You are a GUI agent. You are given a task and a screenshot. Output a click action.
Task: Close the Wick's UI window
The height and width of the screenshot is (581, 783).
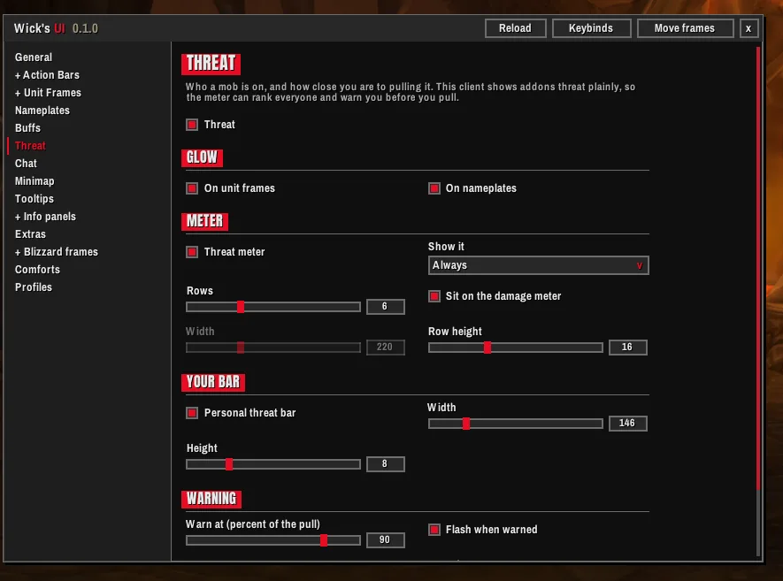(748, 28)
